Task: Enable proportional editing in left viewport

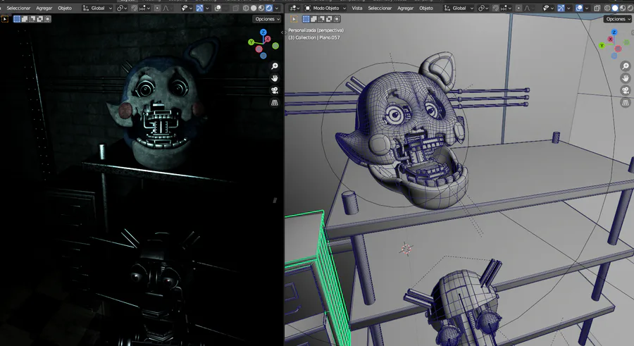Action: [157, 8]
